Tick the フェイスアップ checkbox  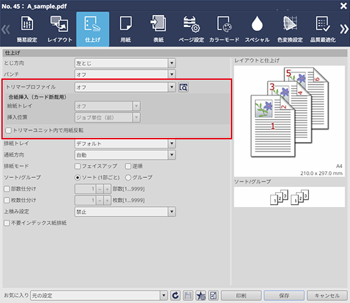pos(77,166)
